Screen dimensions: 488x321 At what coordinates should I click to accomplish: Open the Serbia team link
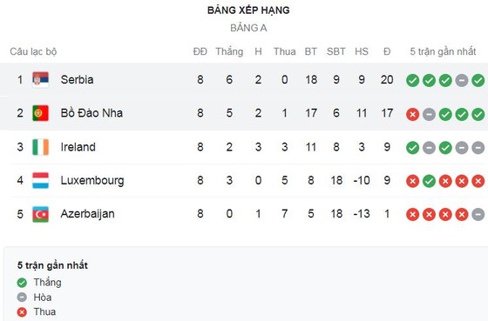(x=77, y=79)
